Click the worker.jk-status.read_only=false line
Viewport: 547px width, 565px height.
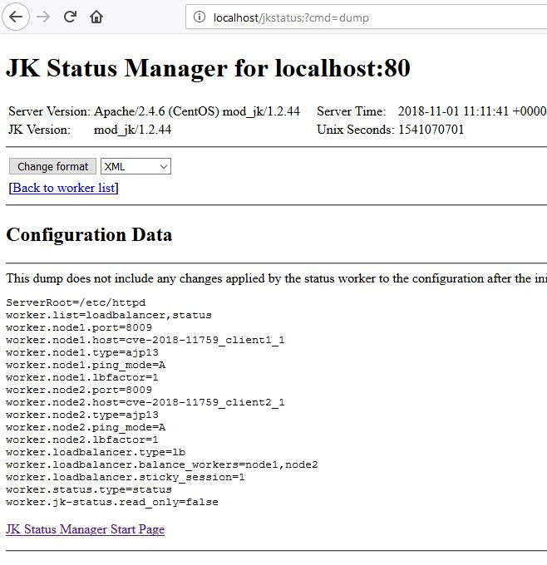[111, 502]
